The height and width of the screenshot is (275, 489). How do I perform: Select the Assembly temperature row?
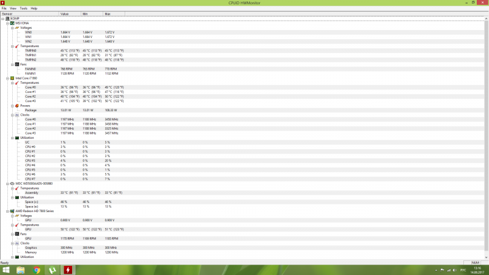point(242,193)
